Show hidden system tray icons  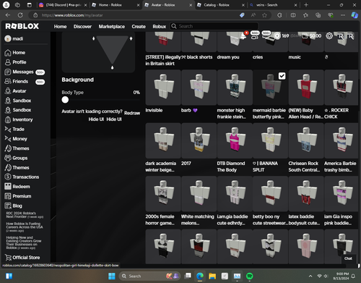click(310, 276)
